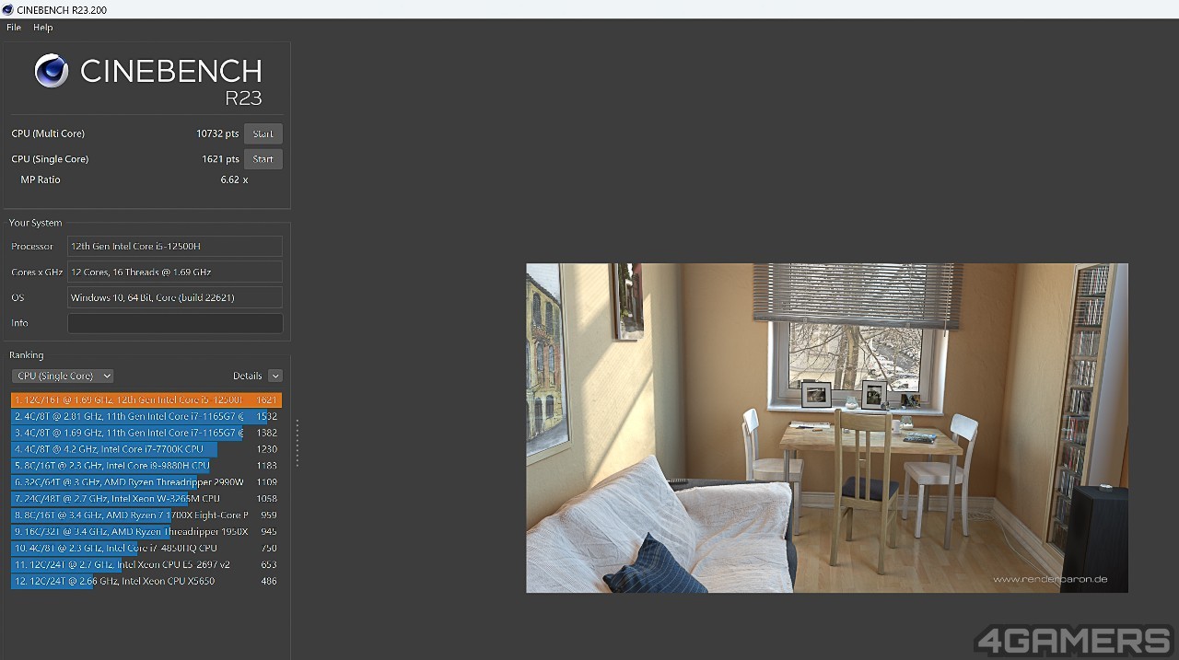Click the Info input field

(x=175, y=323)
